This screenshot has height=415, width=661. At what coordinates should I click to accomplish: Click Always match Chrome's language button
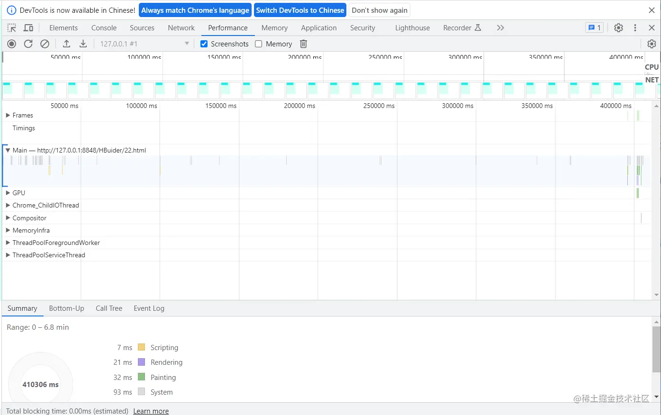click(x=195, y=10)
